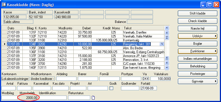Close the Kassekladde window
221x102 pixels.
tap(216, 5)
